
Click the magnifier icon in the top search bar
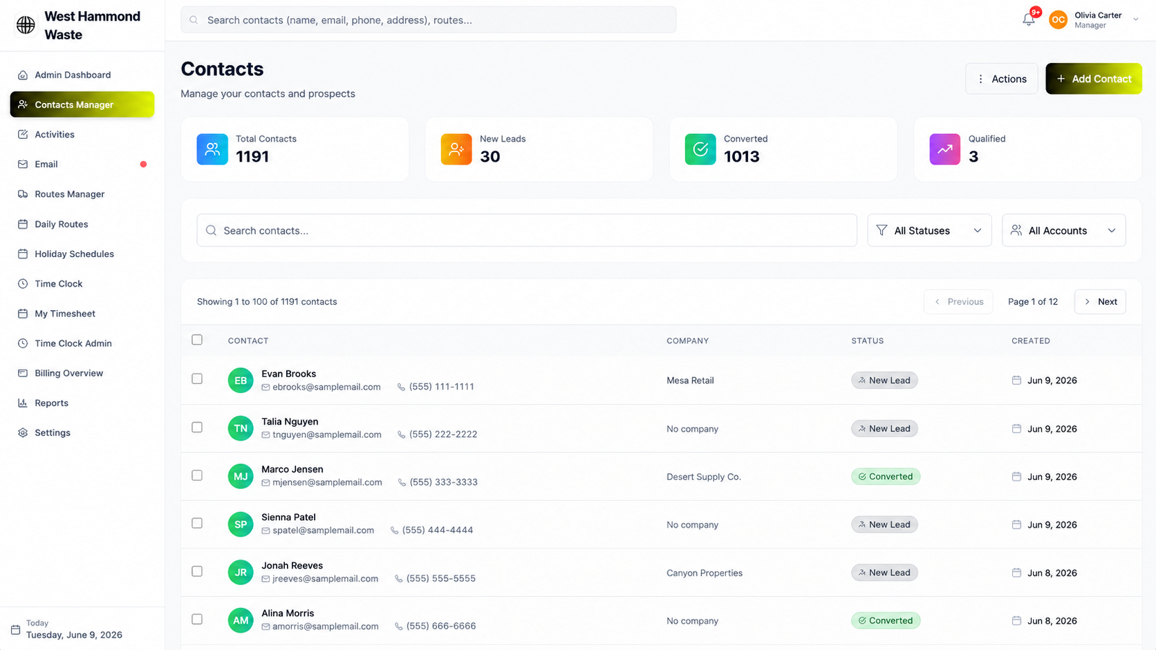point(194,20)
